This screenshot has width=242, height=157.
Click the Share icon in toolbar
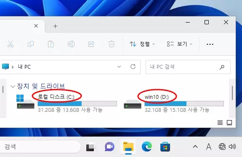(91, 44)
